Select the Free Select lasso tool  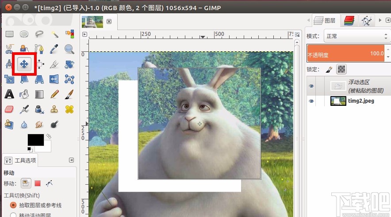[x=39, y=34]
